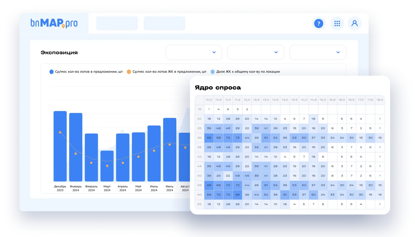Click the right search field in the header

click(164, 23)
